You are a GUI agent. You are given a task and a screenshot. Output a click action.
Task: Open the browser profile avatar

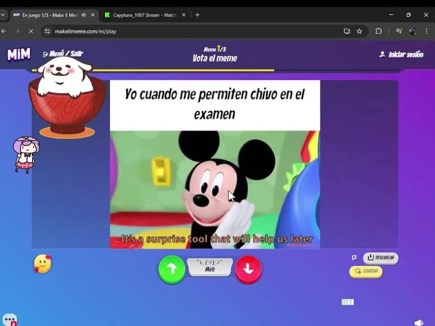412,31
